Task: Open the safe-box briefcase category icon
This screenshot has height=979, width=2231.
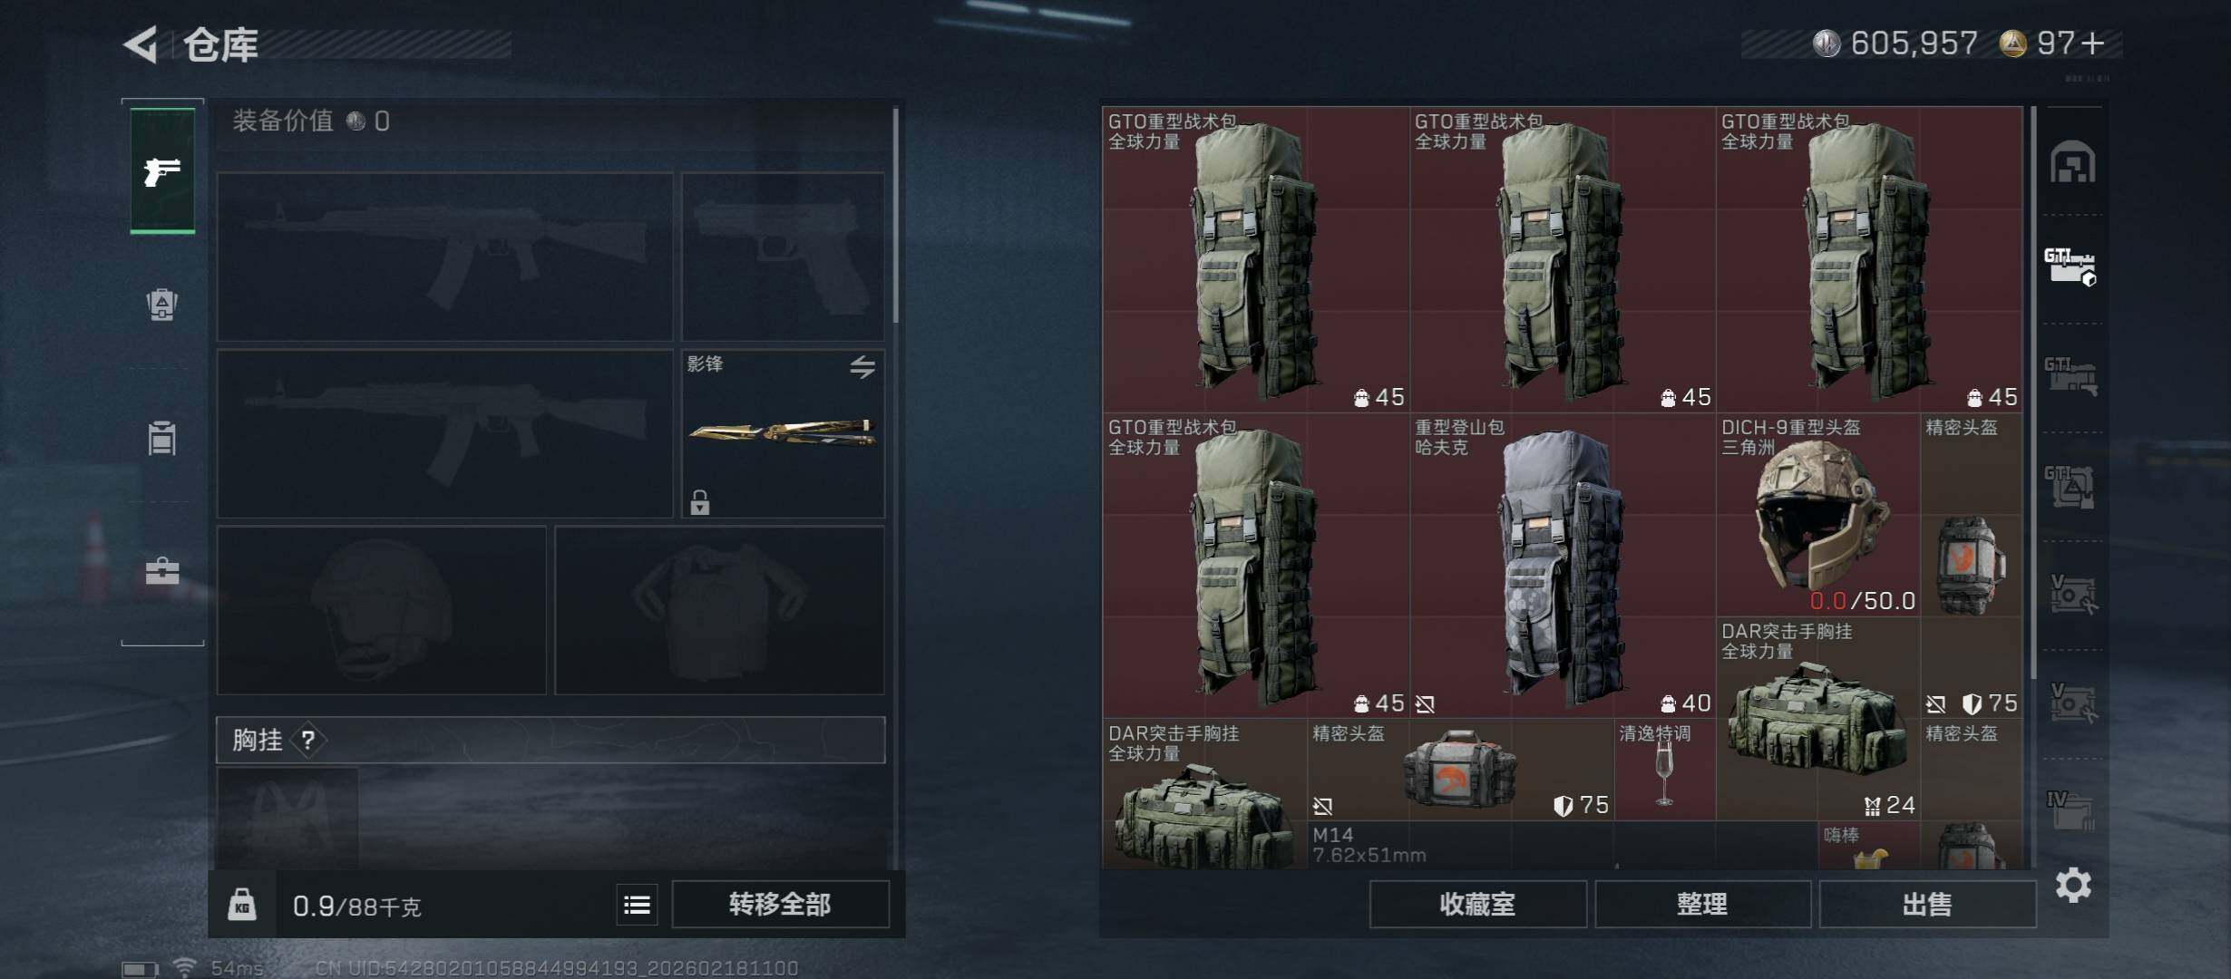Action: (x=162, y=571)
